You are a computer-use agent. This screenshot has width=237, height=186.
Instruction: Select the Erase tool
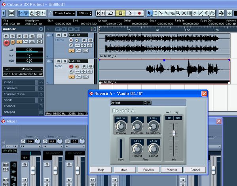173,13
